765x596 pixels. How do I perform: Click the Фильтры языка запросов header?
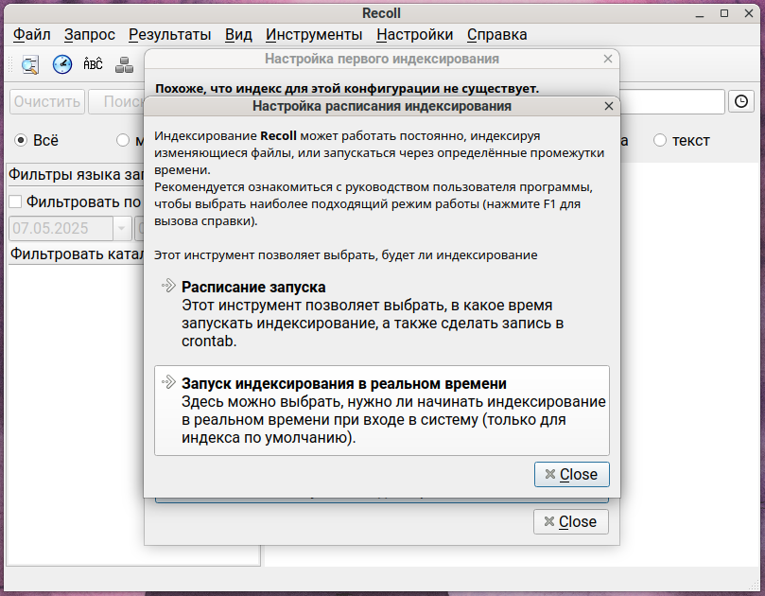coord(76,174)
